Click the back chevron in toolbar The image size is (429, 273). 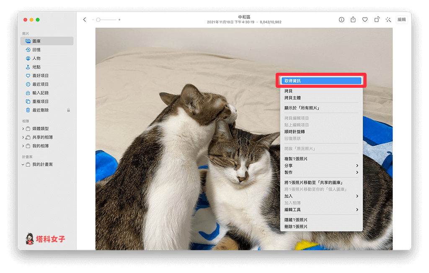(x=85, y=20)
